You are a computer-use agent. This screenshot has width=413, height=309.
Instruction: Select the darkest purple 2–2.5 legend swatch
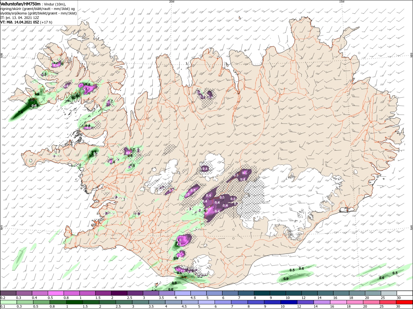pos(119,293)
